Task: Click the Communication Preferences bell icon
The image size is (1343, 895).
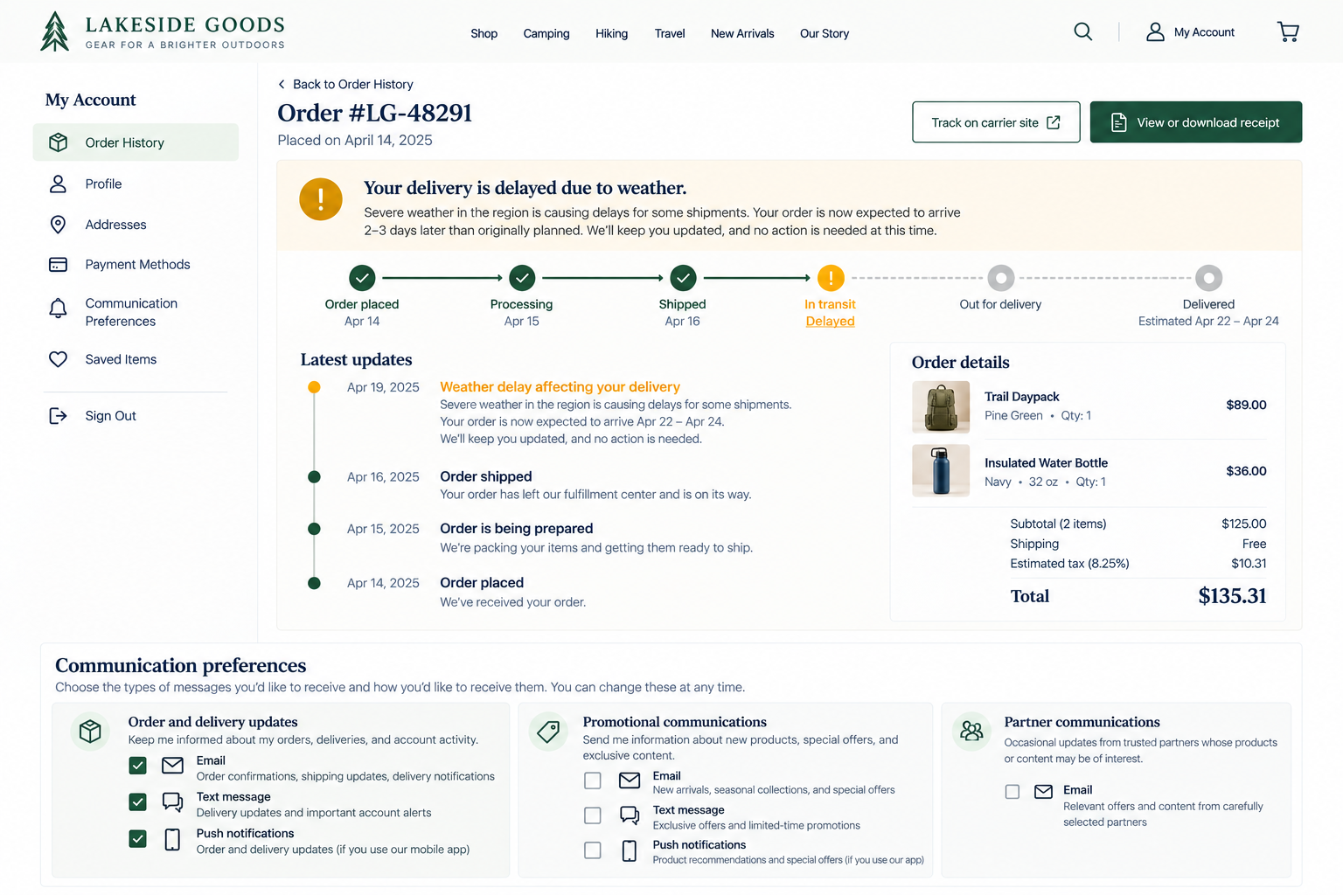Action: [x=59, y=309]
